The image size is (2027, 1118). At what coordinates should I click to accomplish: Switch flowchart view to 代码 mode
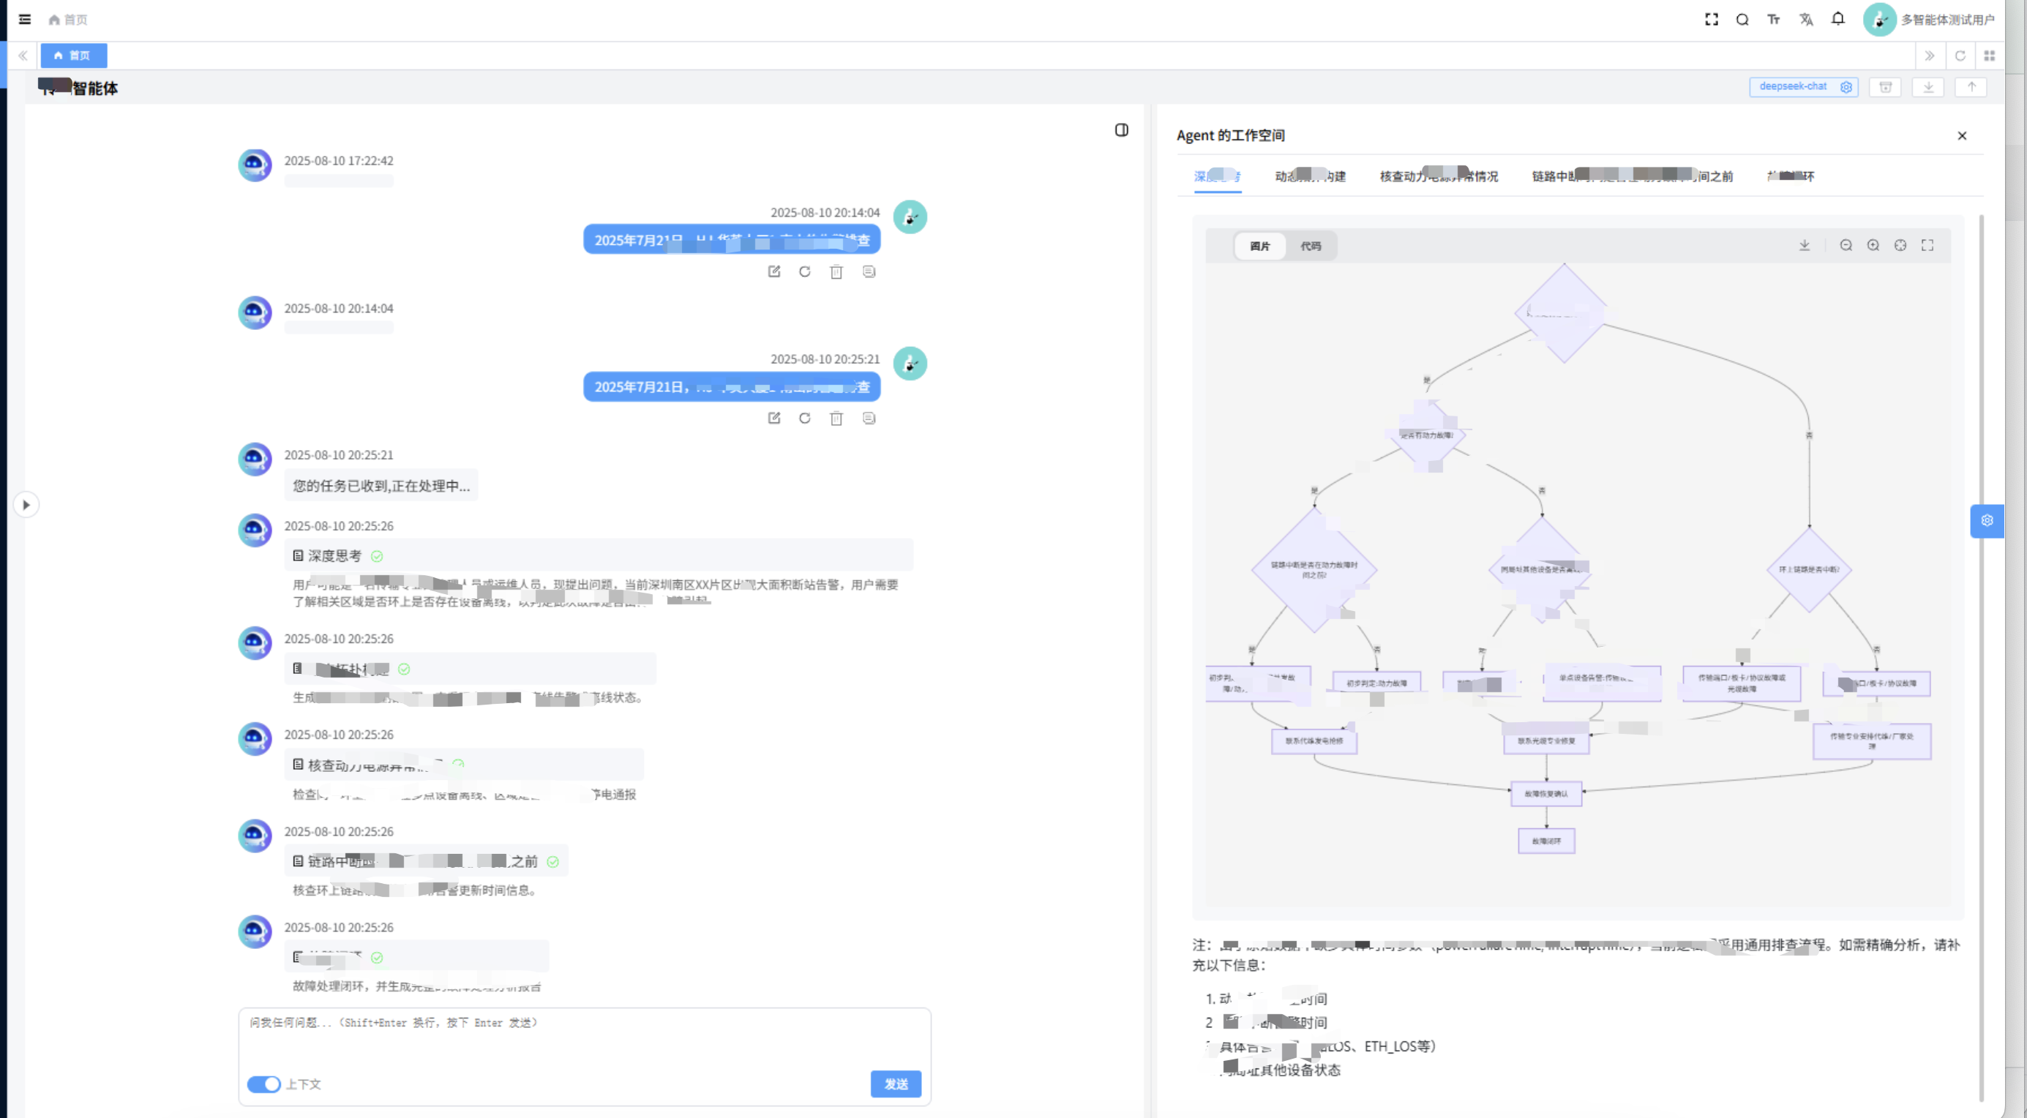1310,247
